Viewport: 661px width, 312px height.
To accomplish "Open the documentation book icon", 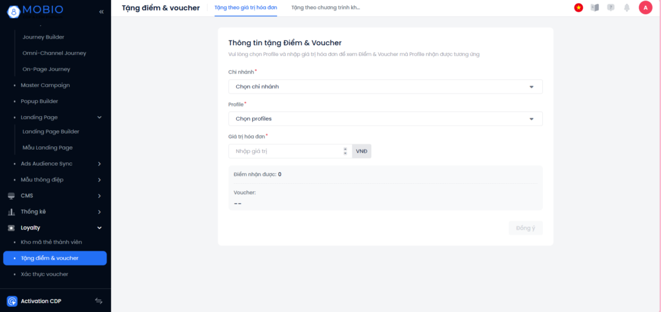I will click(x=595, y=8).
